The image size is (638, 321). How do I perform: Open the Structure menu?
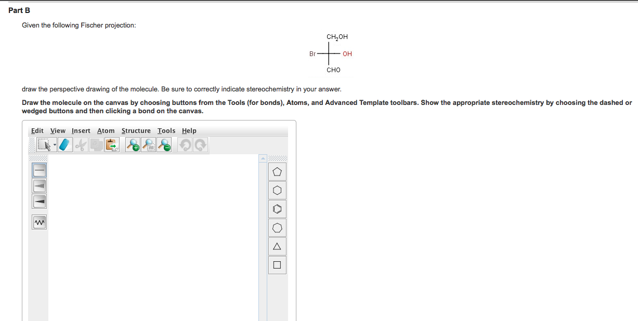(x=136, y=130)
